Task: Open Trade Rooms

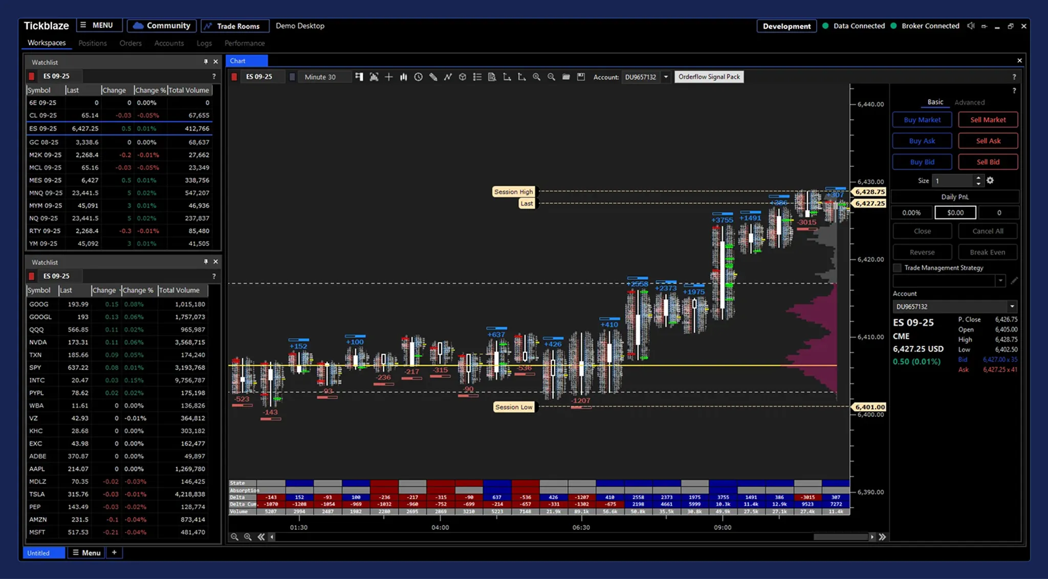Action: pos(234,26)
